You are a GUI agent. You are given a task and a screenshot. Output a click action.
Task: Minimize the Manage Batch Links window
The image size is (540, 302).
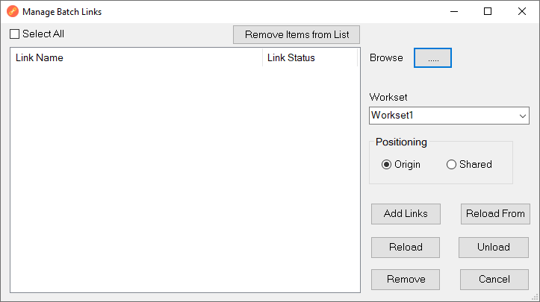point(453,12)
